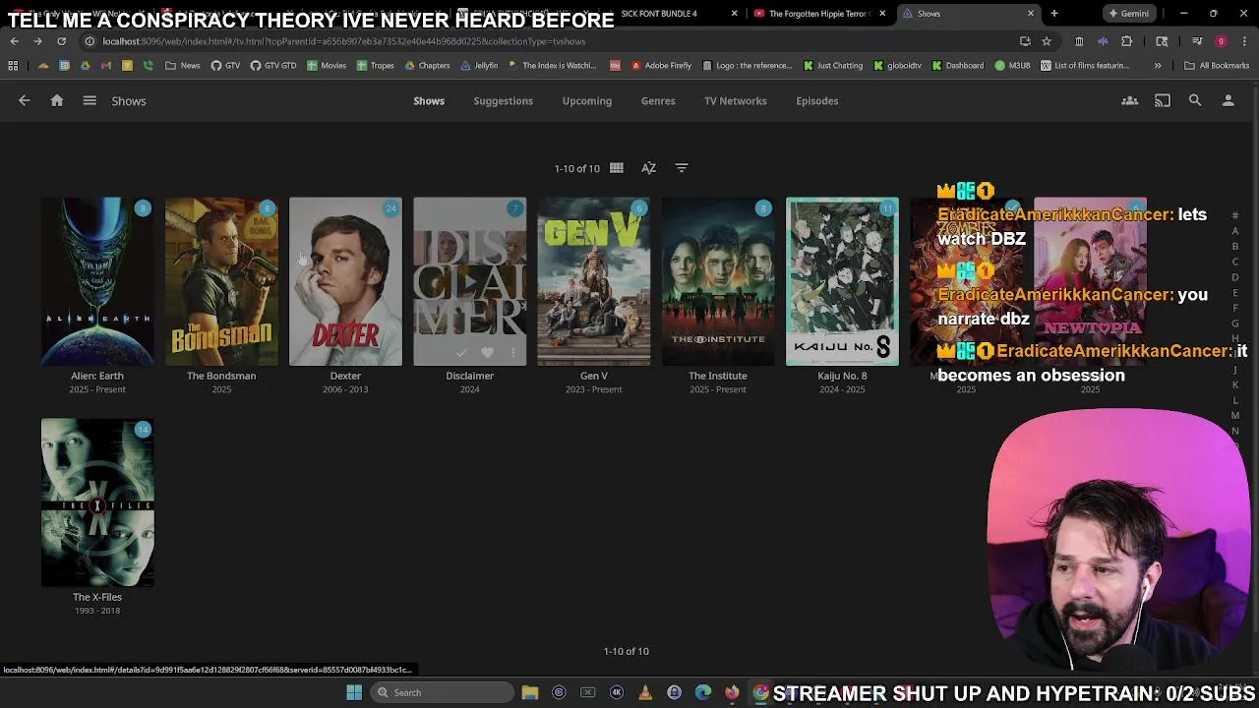Switch to the Episodes tab
This screenshot has width=1259, height=708.
click(x=817, y=100)
